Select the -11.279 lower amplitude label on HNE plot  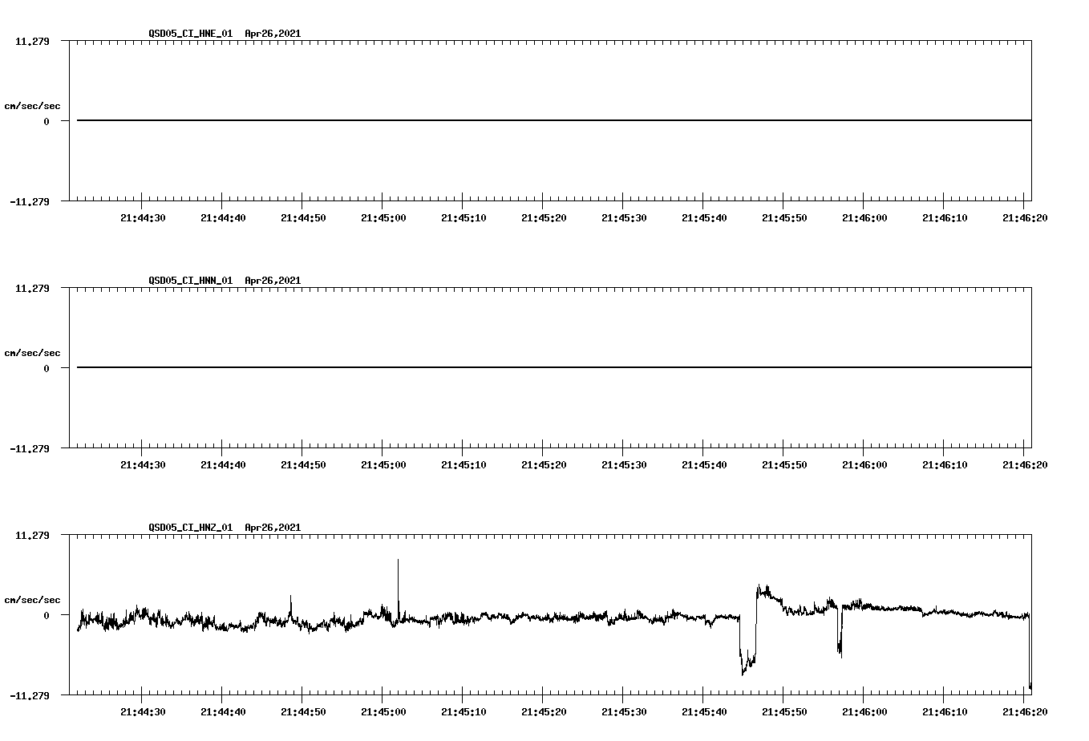pos(30,203)
